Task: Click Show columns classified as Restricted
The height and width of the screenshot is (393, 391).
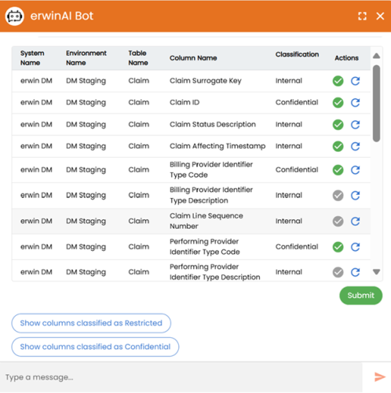Action: 91,323
